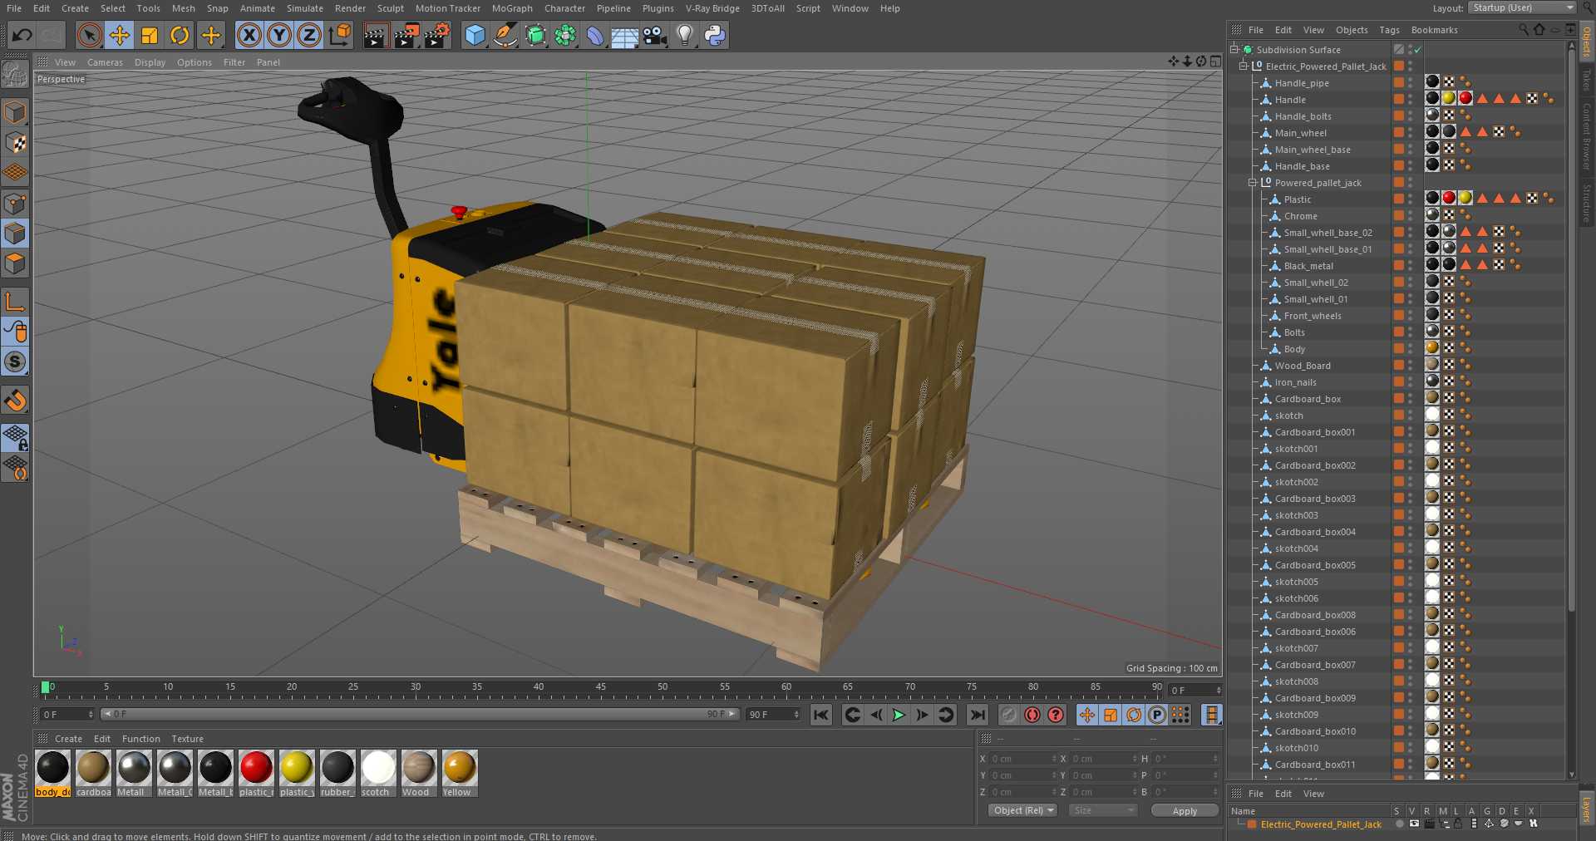Switch to Model mode in left toolbar
Viewport: 1596px width, 841px height.
pyautogui.click(x=15, y=112)
